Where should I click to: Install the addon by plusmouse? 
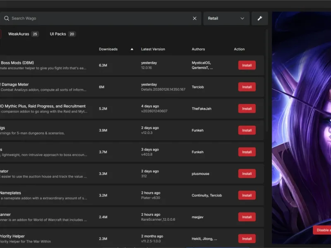[x=247, y=174]
